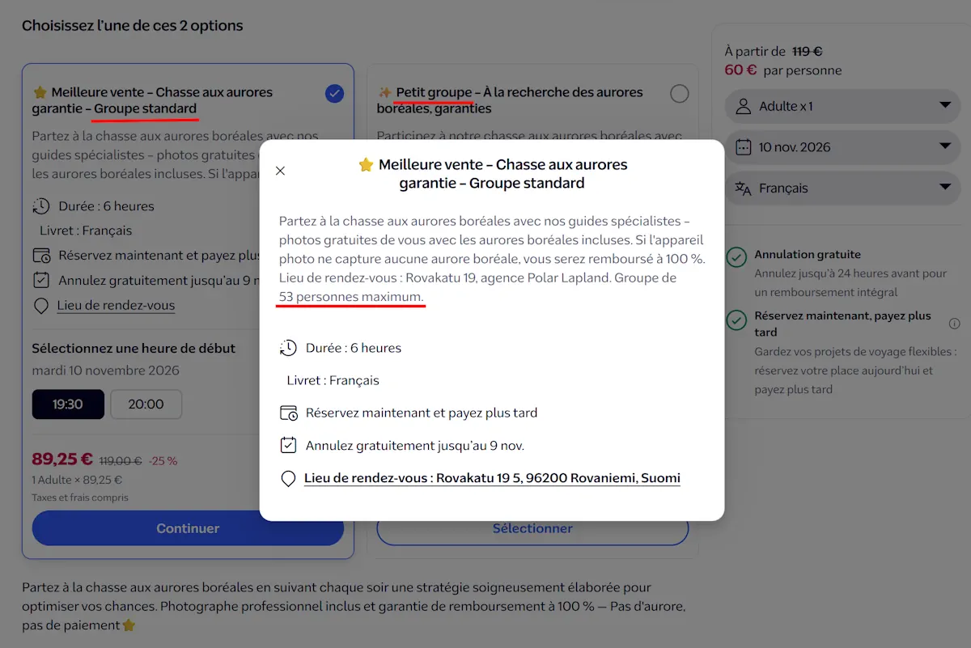Expand the Adulte x 1 dropdown
The height and width of the screenshot is (648, 971).
click(842, 106)
